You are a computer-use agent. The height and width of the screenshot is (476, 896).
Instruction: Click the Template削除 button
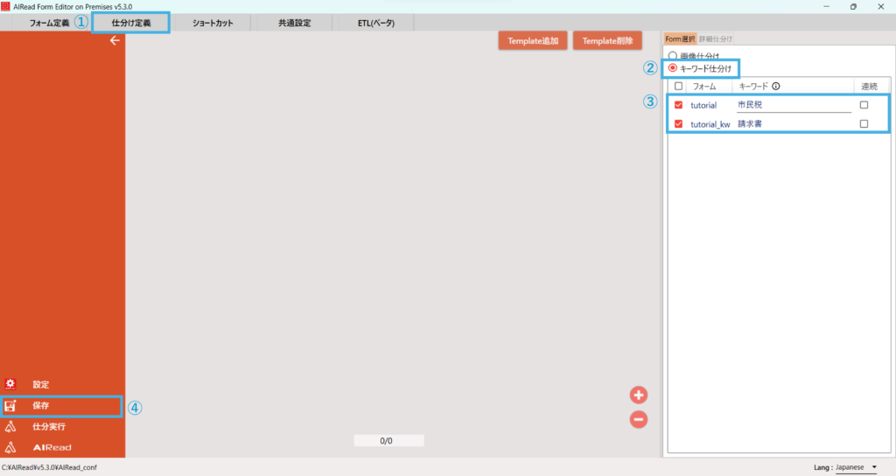click(608, 41)
